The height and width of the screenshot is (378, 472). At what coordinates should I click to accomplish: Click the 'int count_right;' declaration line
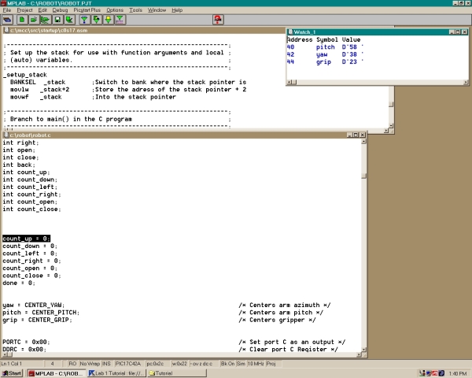[x=31, y=195]
